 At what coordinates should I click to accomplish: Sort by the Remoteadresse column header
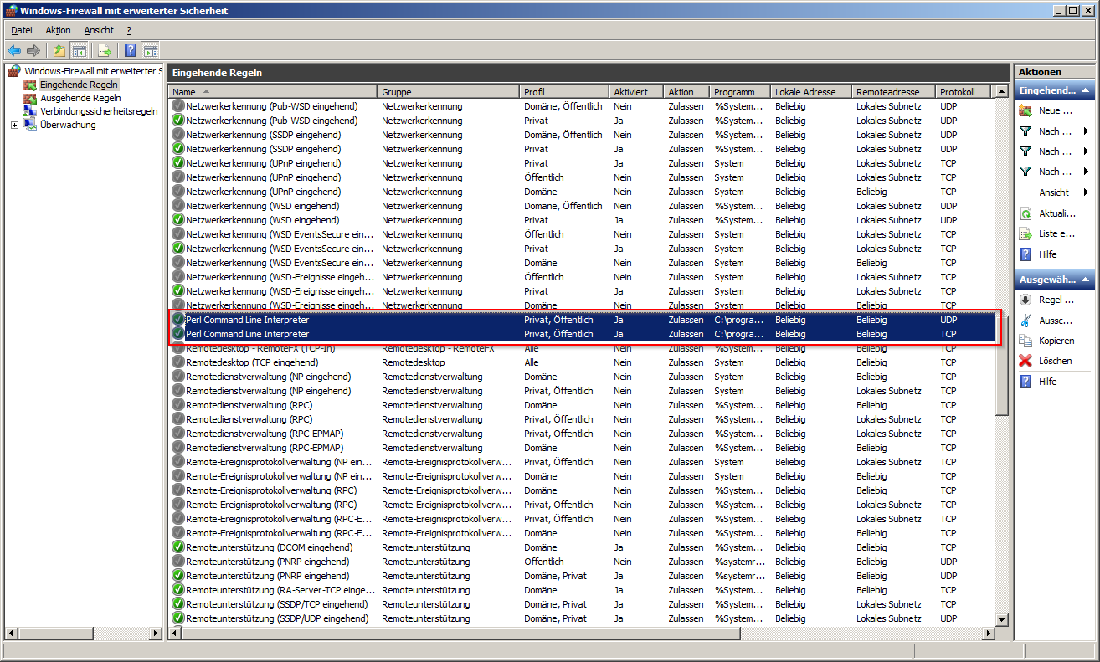893,92
